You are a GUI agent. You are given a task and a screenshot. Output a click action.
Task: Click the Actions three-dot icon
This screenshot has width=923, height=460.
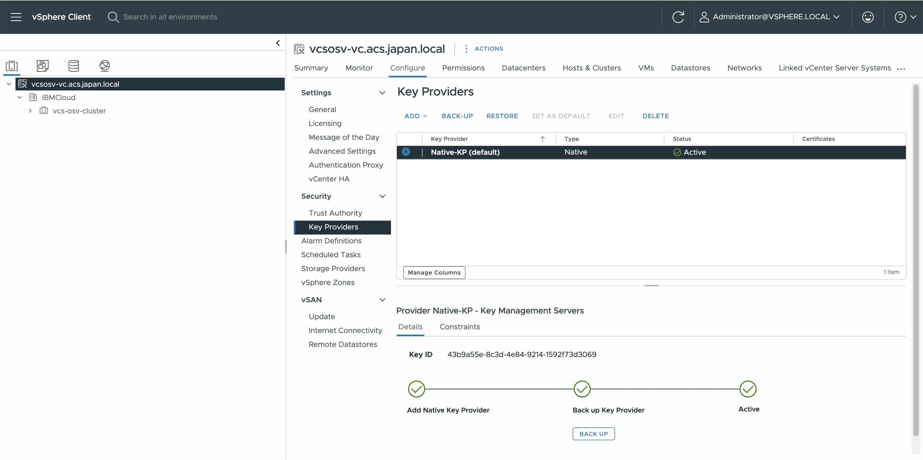coord(466,49)
